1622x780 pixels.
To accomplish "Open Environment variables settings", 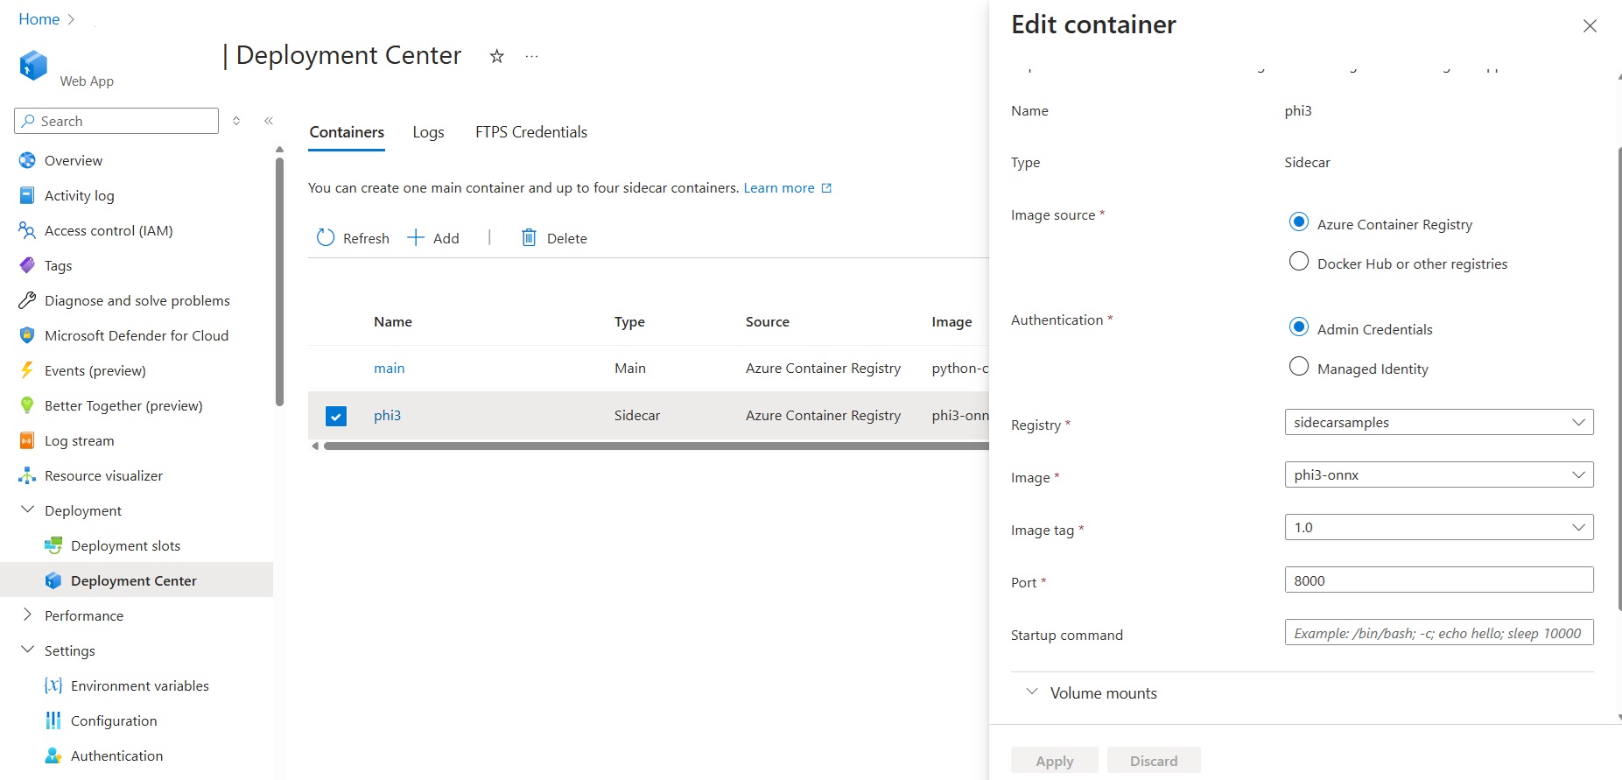I will point(139,685).
